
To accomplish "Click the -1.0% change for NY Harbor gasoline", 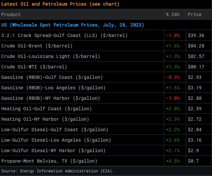I will tap(173, 98).
